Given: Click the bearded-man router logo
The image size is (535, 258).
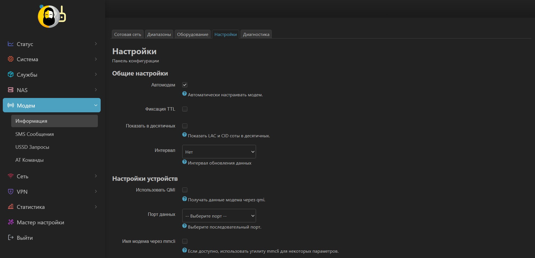Looking at the screenshot, I should tap(52, 16).
